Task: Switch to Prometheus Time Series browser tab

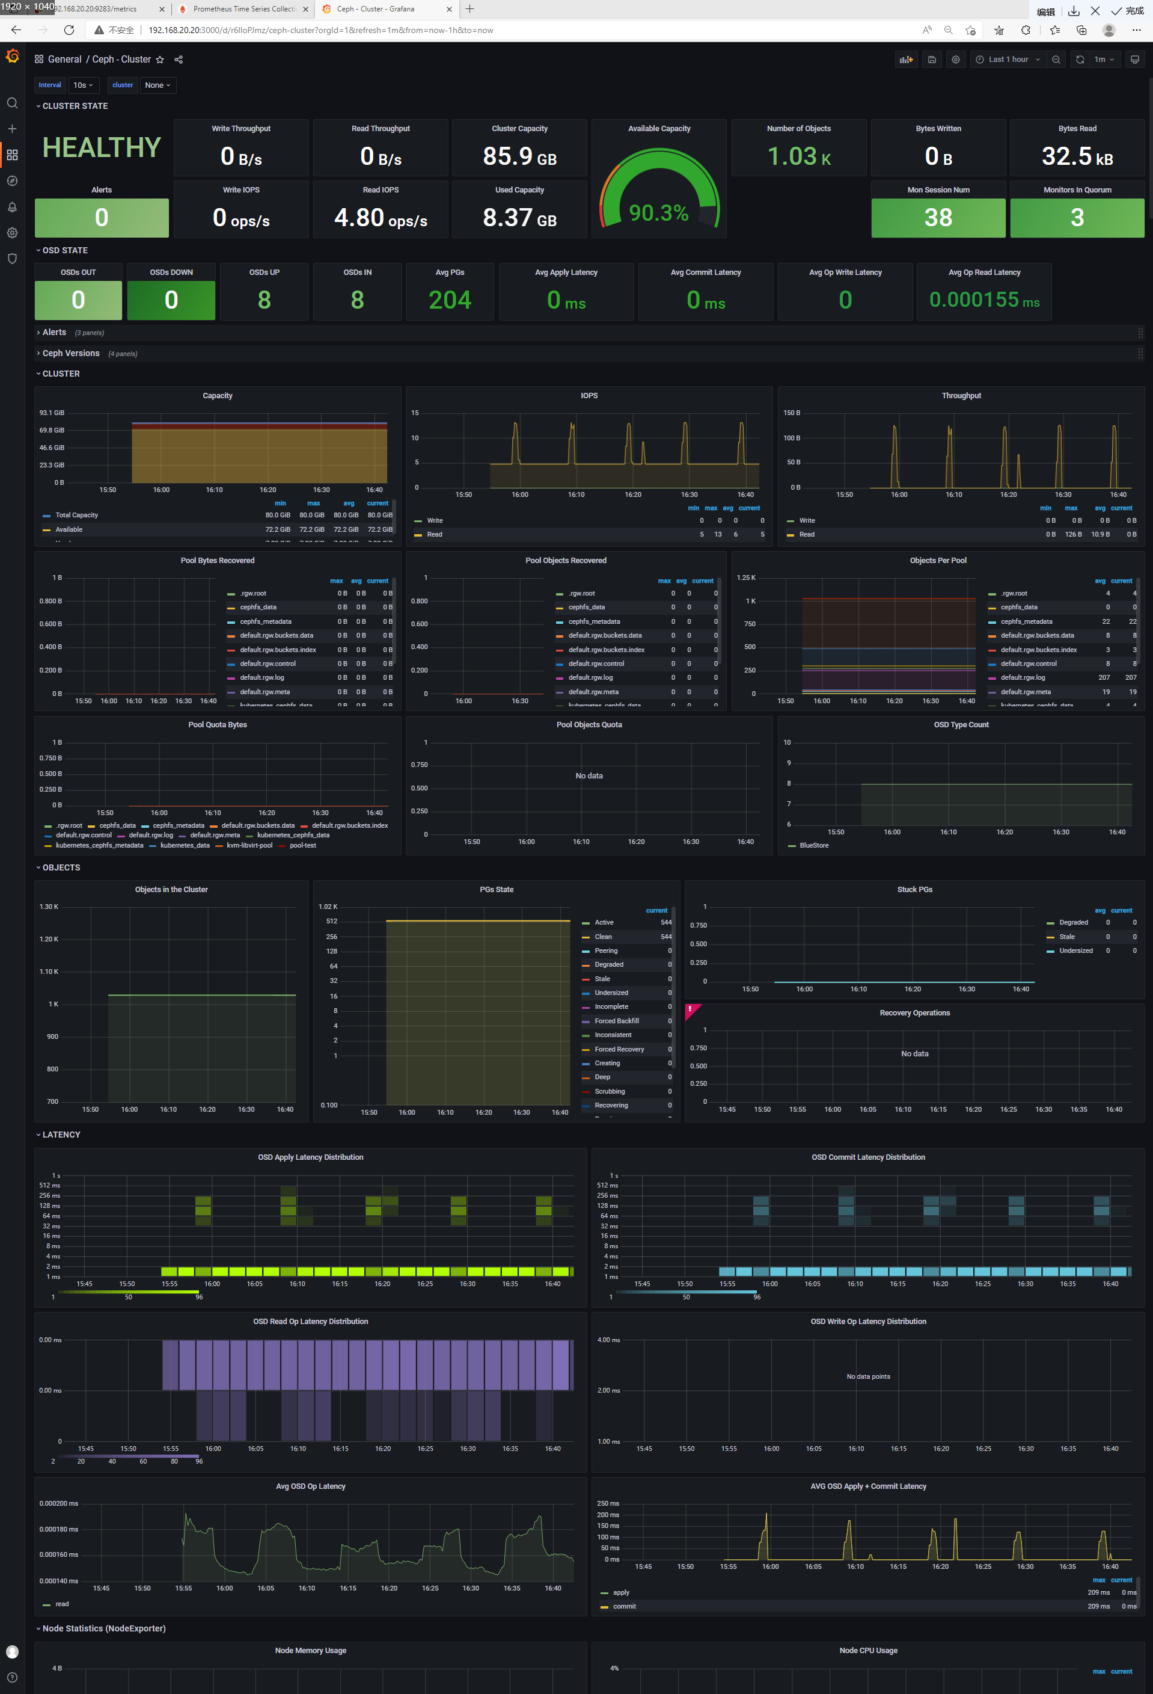Action: coord(244,9)
